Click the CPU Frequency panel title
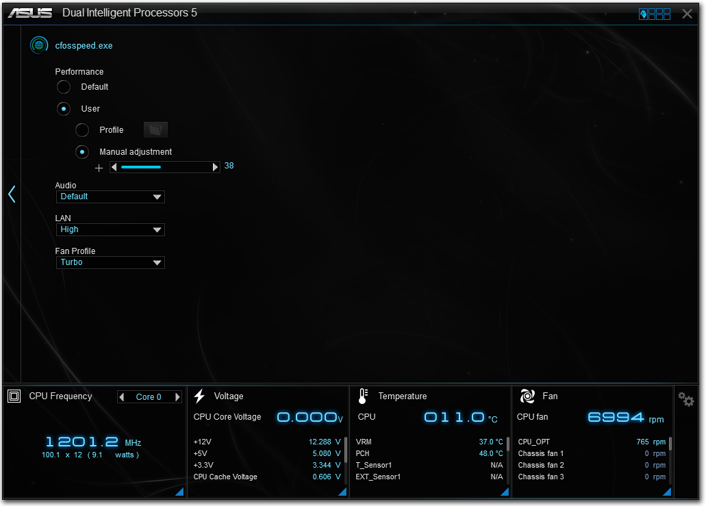This screenshot has height=506, width=706. tap(61, 396)
